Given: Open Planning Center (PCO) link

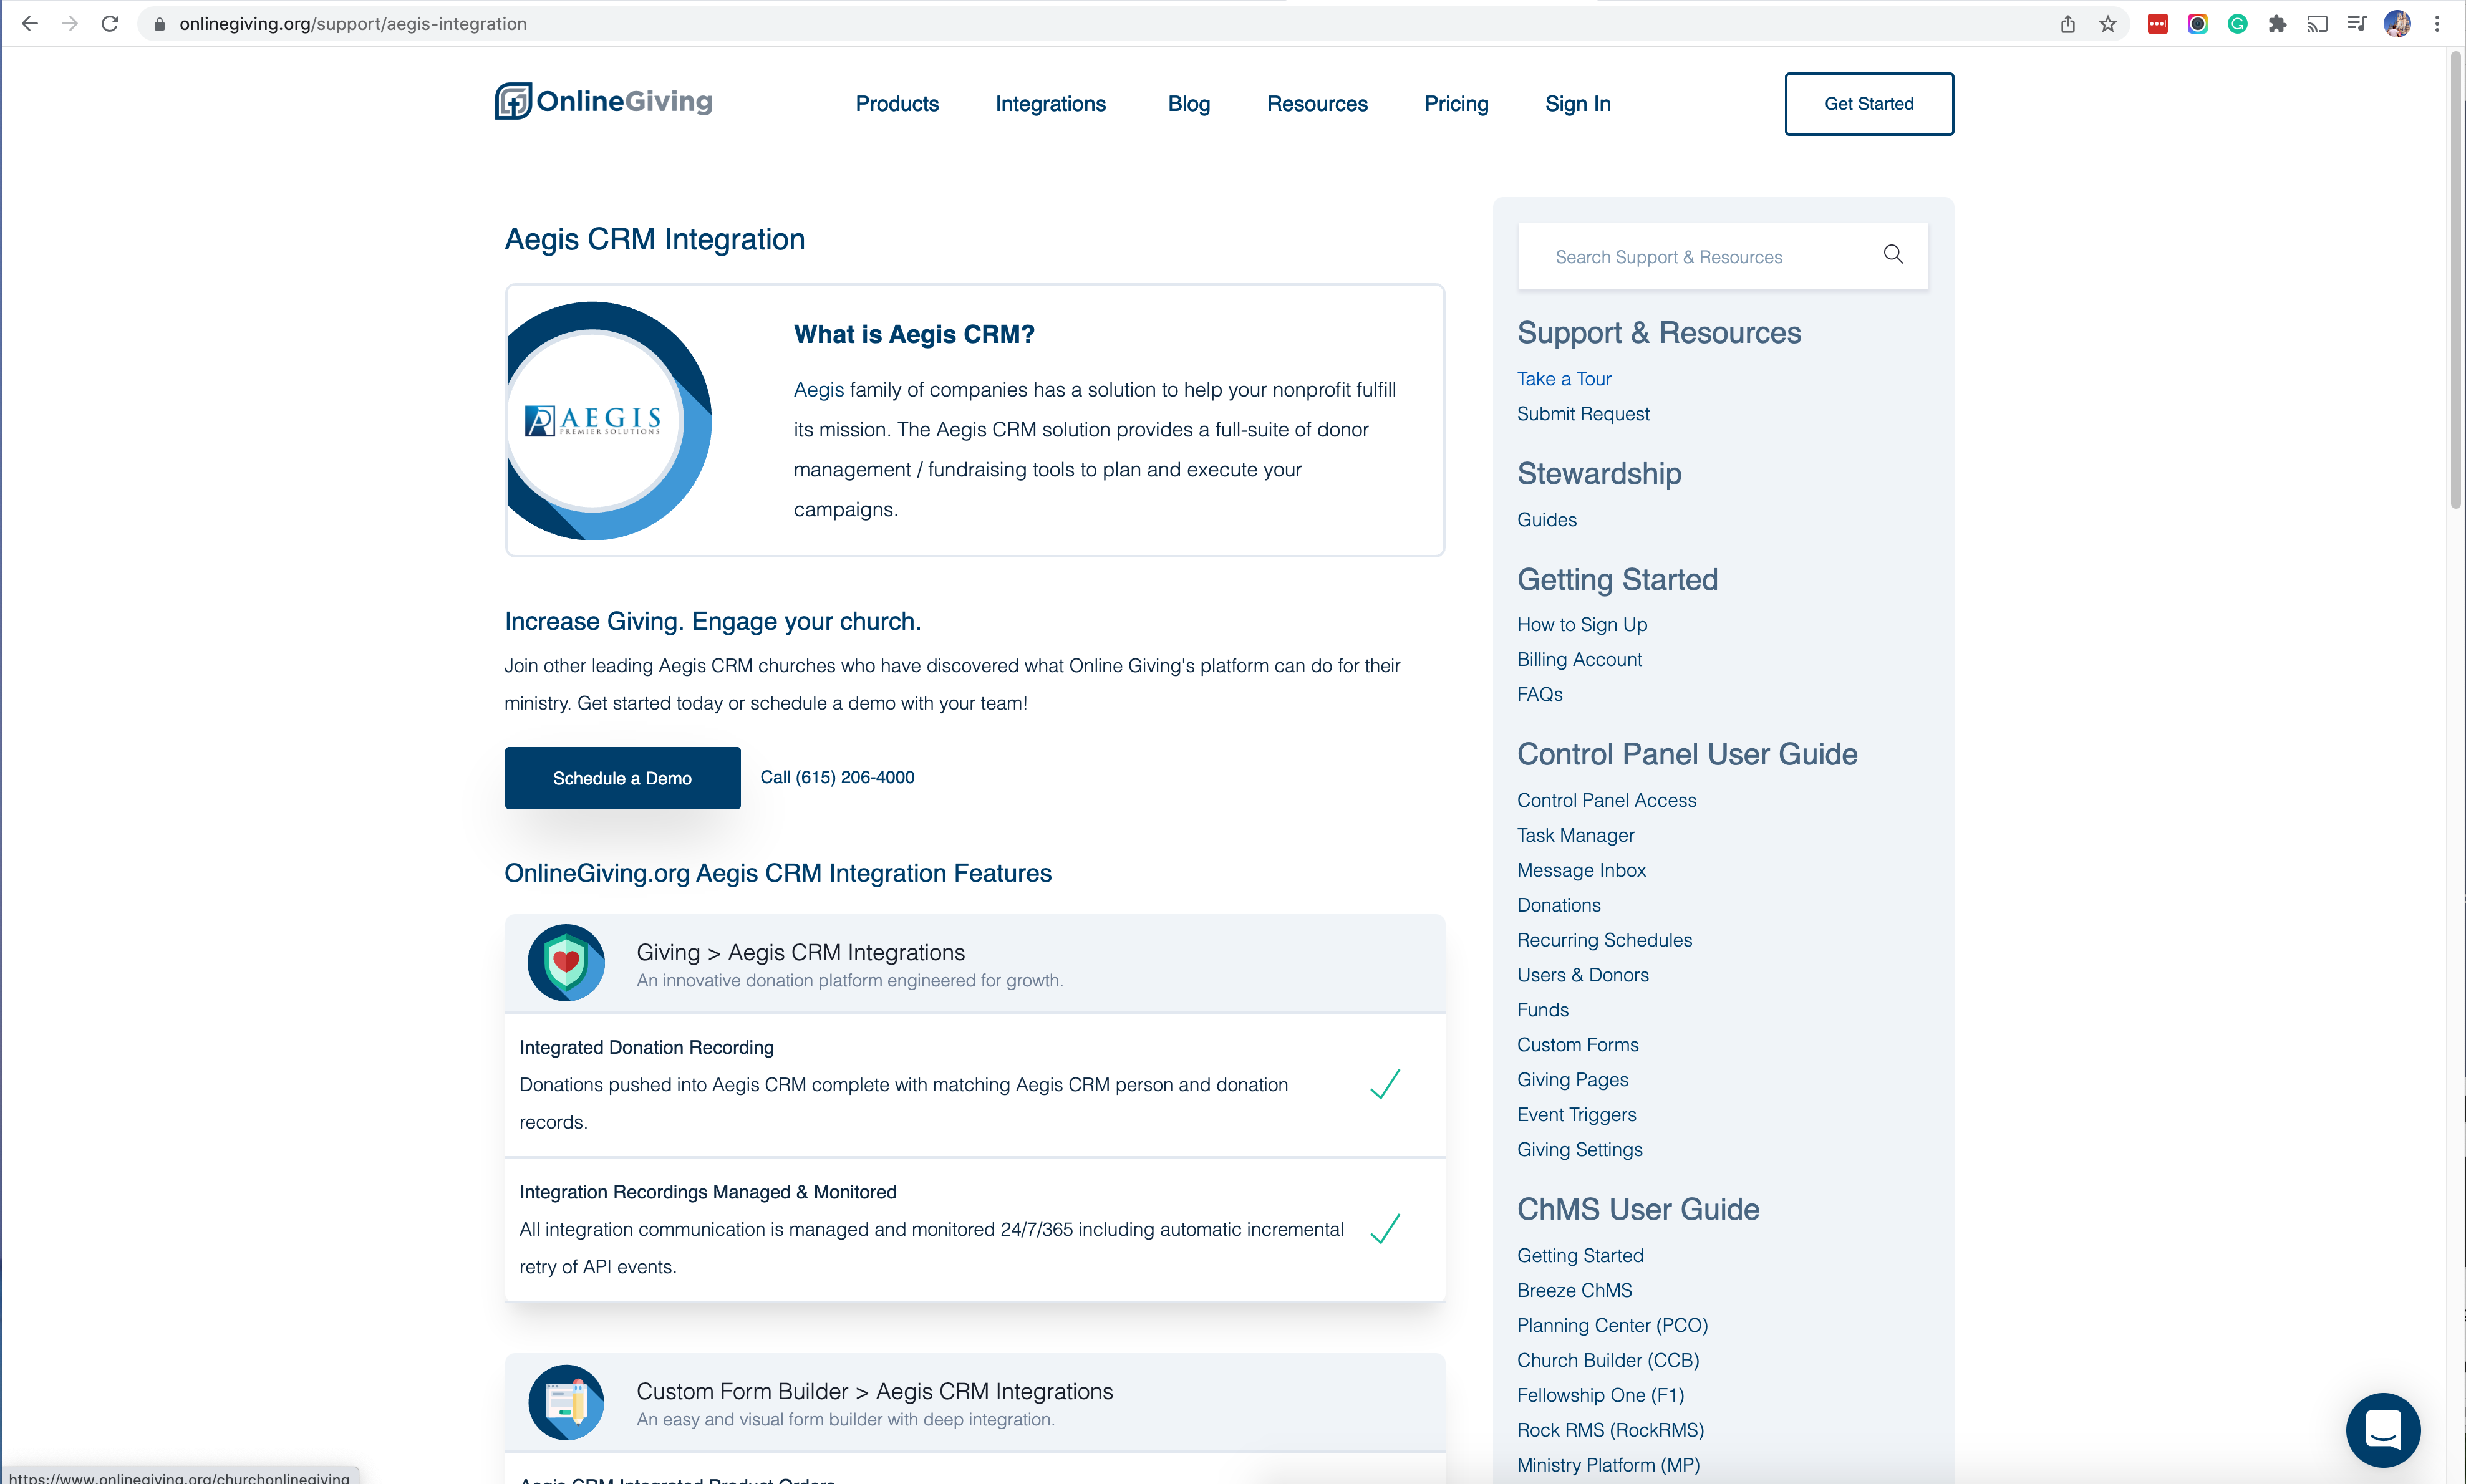Looking at the screenshot, I should (x=1612, y=1327).
